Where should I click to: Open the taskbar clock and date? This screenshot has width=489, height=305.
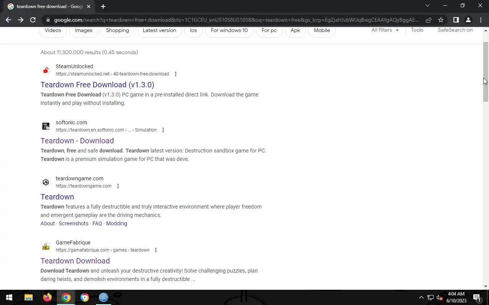click(456, 297)
